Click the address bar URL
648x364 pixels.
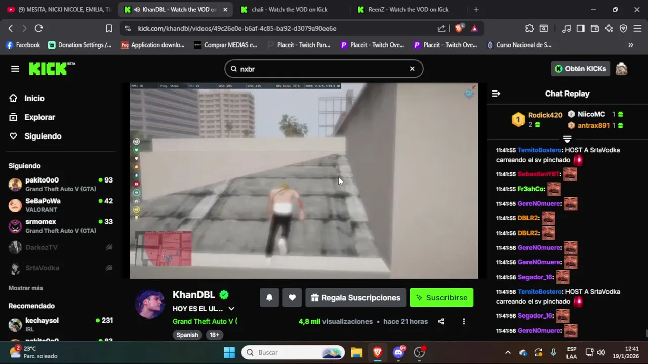click(237, 29)
